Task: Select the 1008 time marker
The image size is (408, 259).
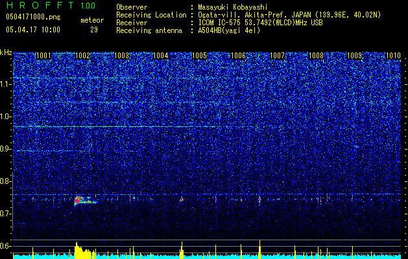Action: 316,55
